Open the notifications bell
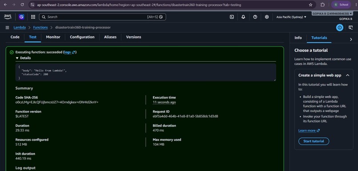The height and width of the screenshot is (171, 358). (243, 17)
